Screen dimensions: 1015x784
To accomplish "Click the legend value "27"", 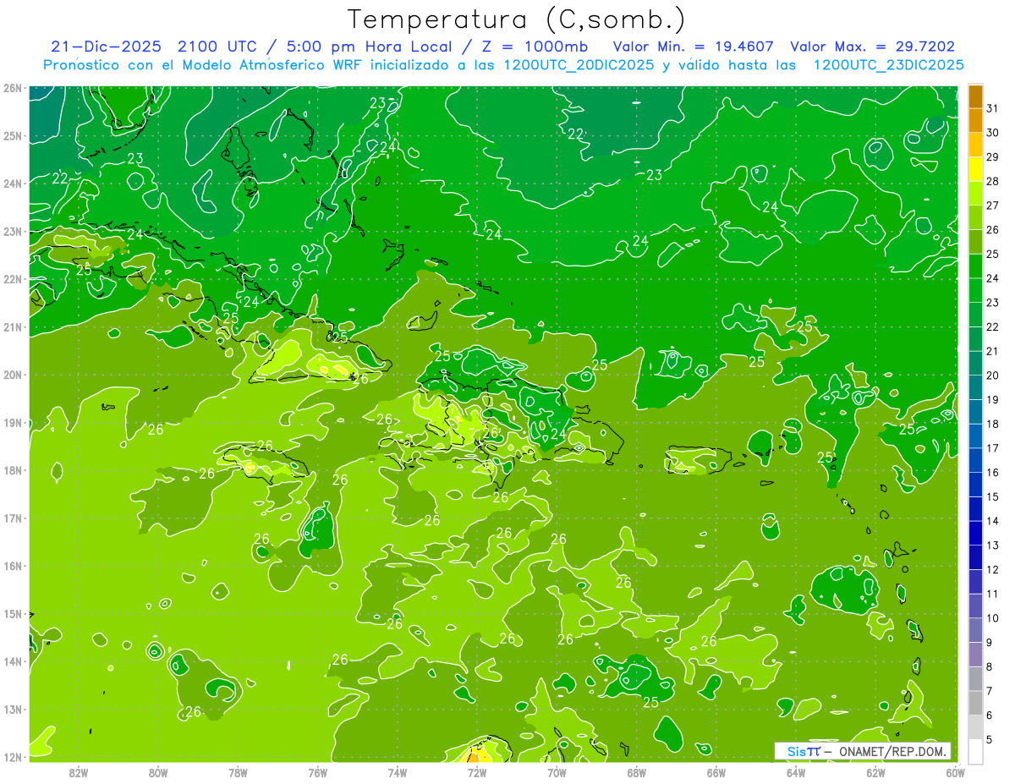I will point(993,206).
